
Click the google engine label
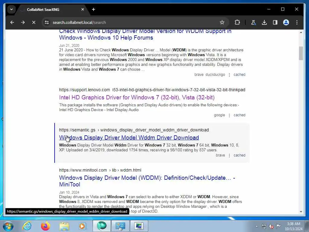click(x=219, y=115)
